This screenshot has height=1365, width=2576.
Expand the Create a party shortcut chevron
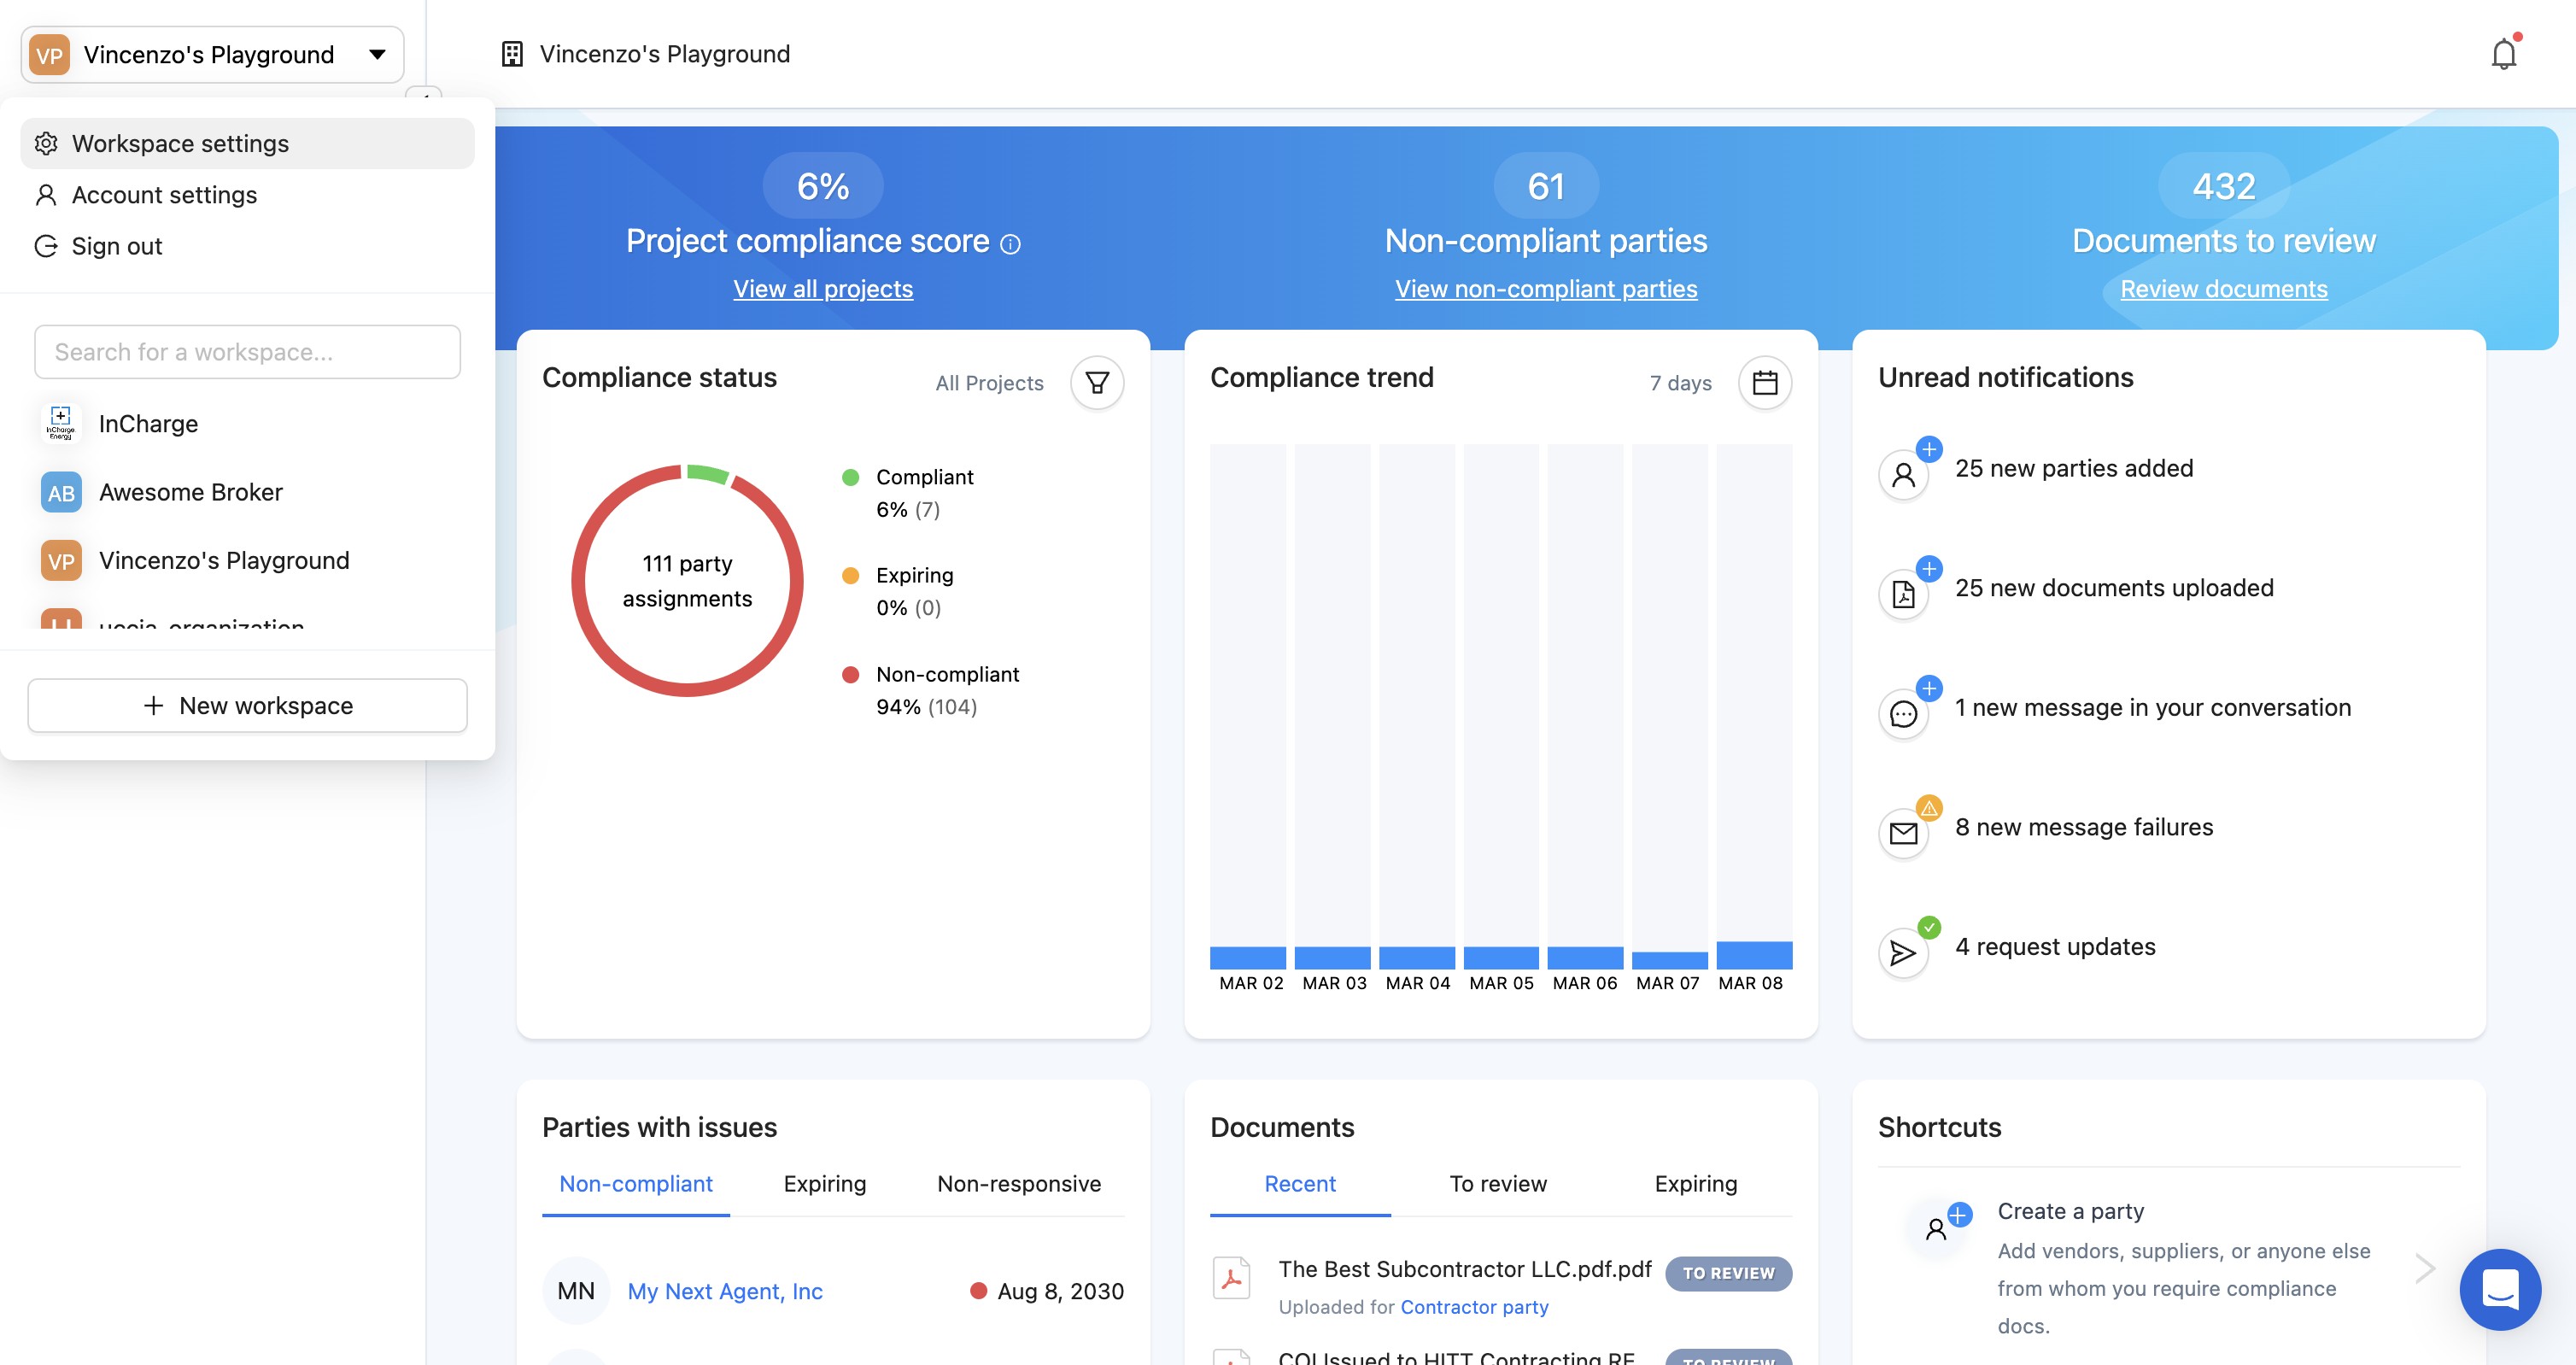point(2424,1268)
